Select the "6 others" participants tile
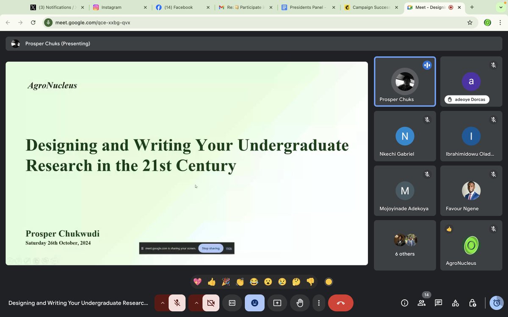The width and height of the screenshot is (508, 317). coord(405,245)
